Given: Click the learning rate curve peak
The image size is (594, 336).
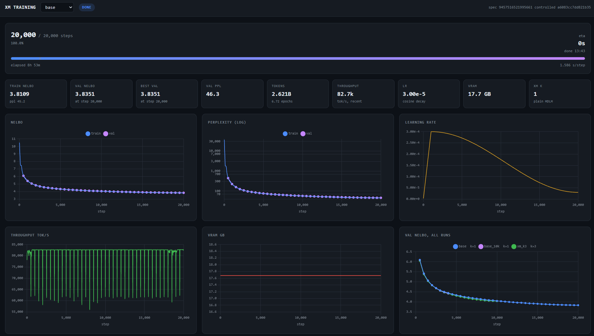Looking at the screenshot, I should [431, 132].
